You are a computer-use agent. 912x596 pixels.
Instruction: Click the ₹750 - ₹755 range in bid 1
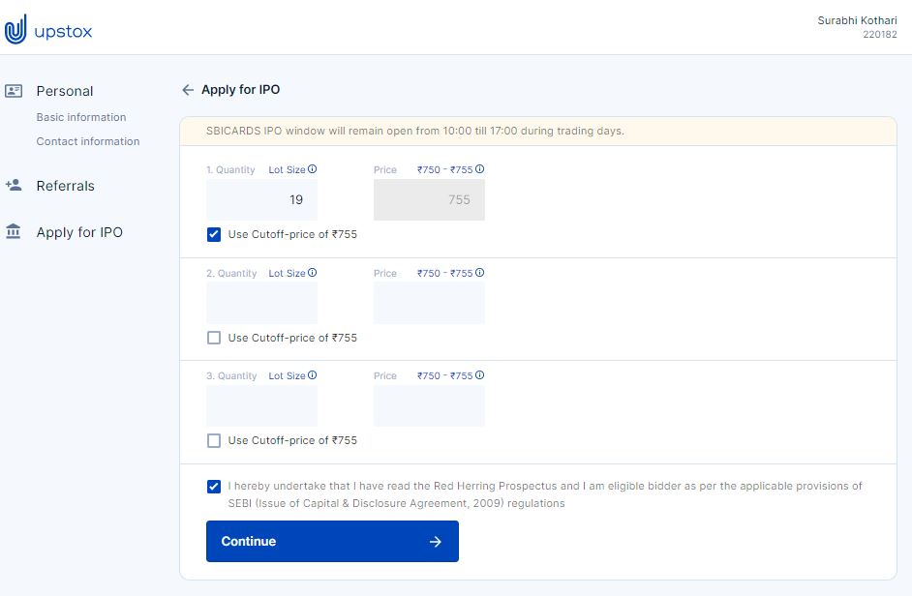click(445, 169)
